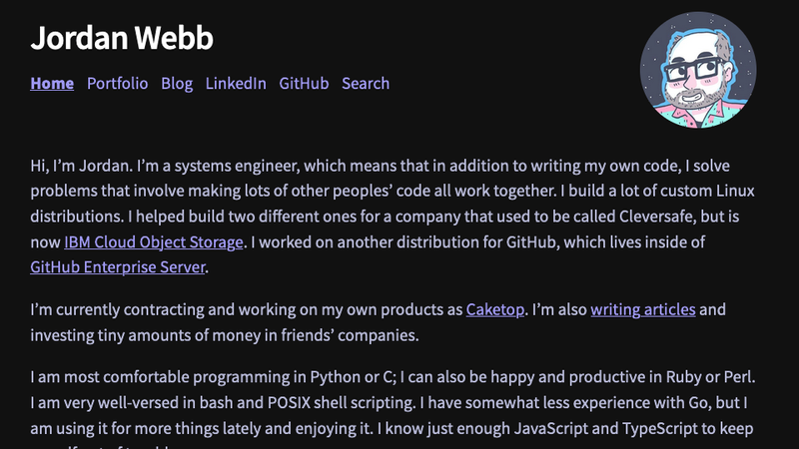
Task: Follow the IBM Cloud Object Storage link
Action: coord(154,241)
